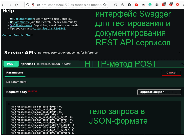Open the browser downloads arrow icon
Image resolution: width=184 pixels, height=136 pixels.
pos(122,5)
